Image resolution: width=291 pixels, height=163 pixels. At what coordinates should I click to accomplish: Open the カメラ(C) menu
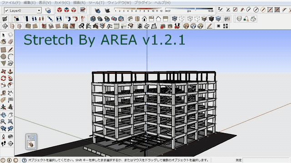click(62, 3)
